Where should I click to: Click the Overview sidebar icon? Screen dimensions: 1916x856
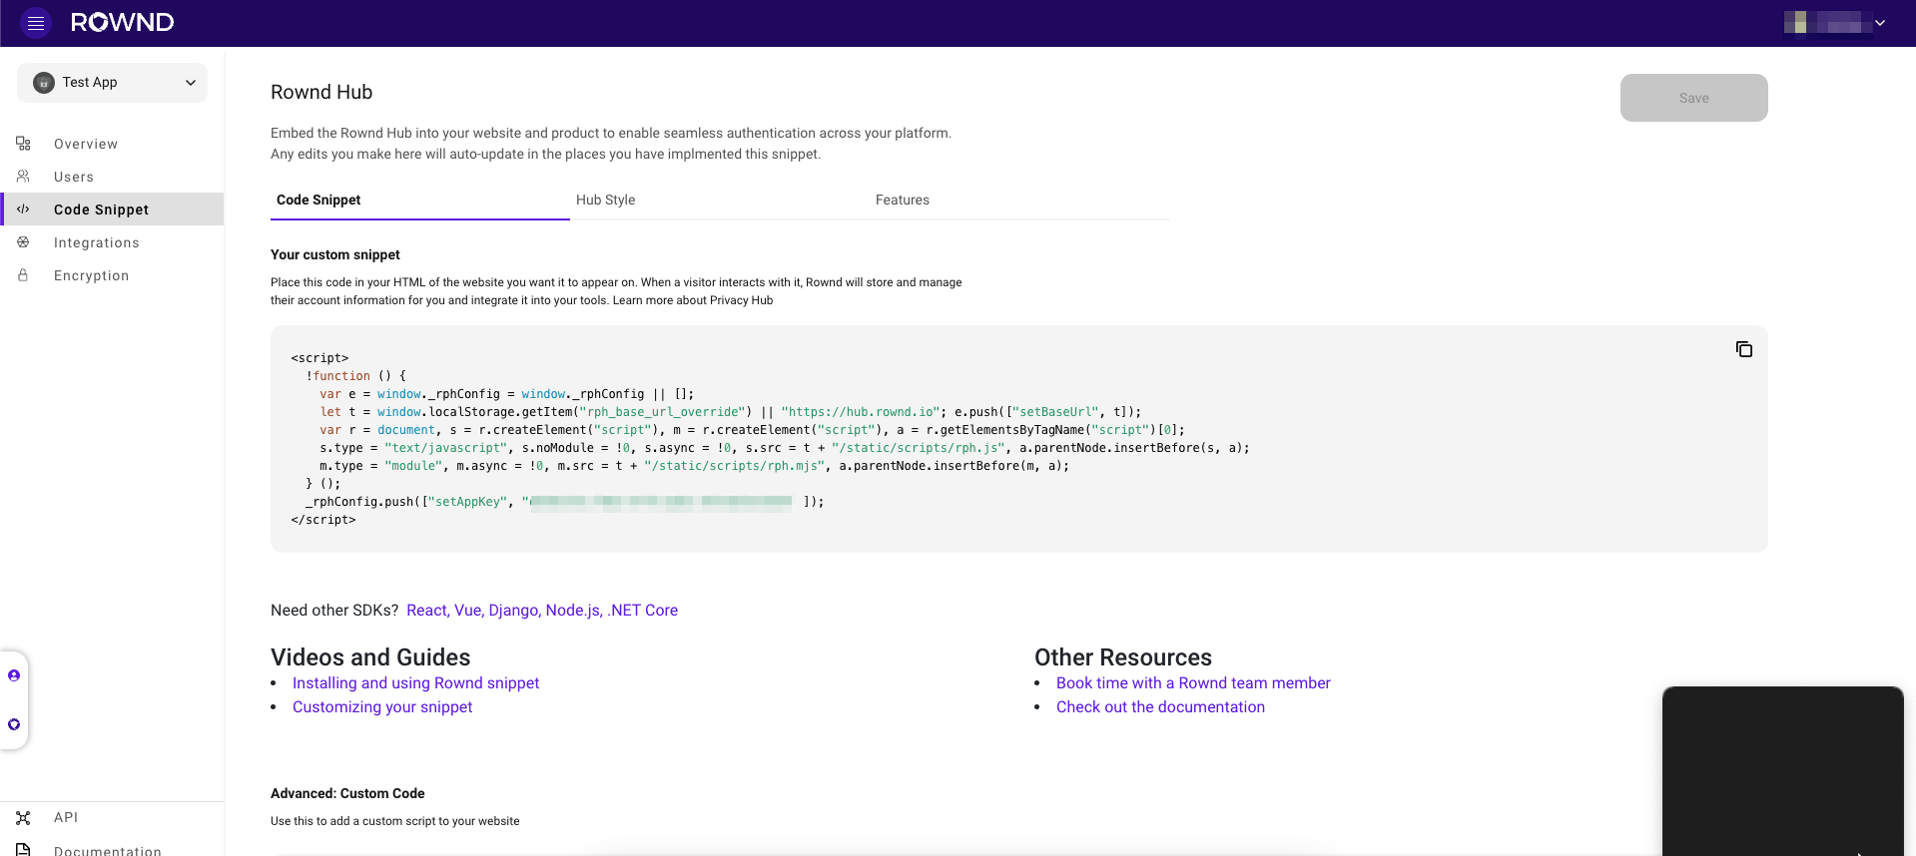pos(23,144)
